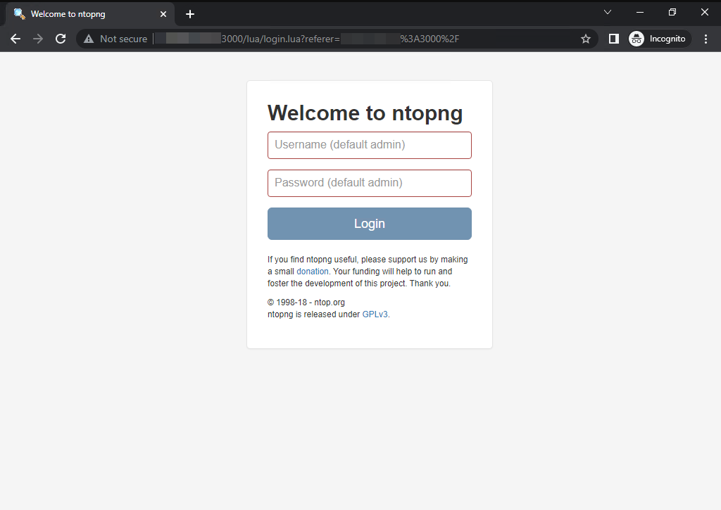This screenshot has height=510, width=721.
Task: Click the ntopng favicon on the tab
Action: click(x=19, y=13)
